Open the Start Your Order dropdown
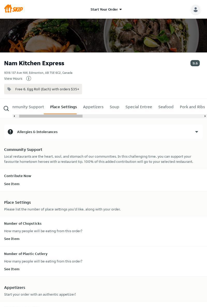 click(106, 9)
